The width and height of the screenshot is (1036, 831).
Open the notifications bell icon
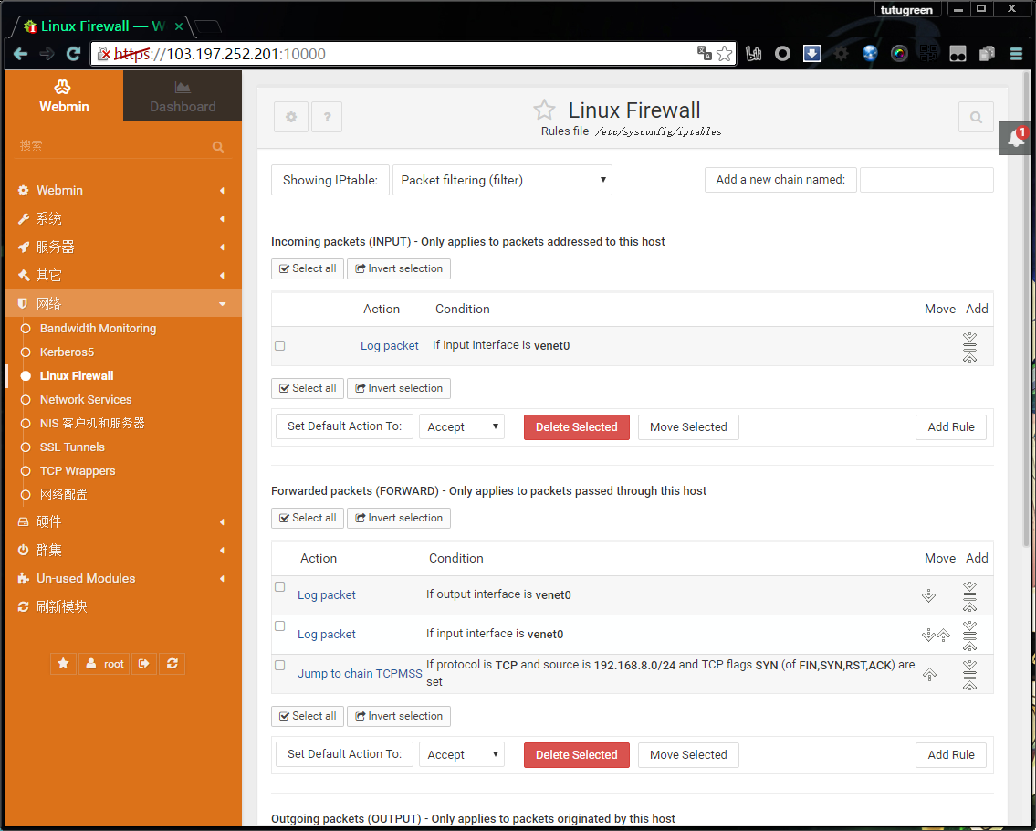pos(1016,138)
